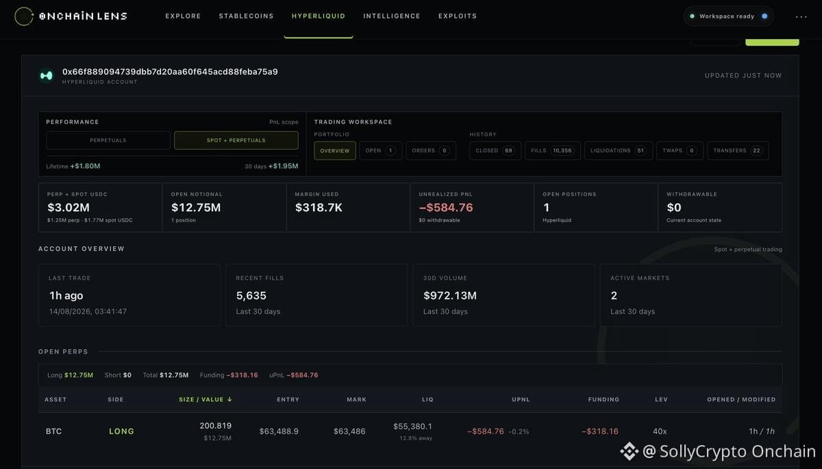Click the Withdrawable $0 card
This screenshot has width=822, height=469.
(x=720, y=207)
